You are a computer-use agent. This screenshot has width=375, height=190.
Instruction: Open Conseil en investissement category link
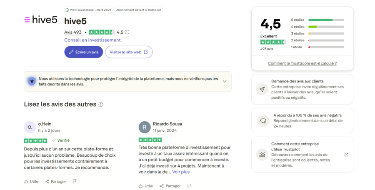[x=92, y=40]
